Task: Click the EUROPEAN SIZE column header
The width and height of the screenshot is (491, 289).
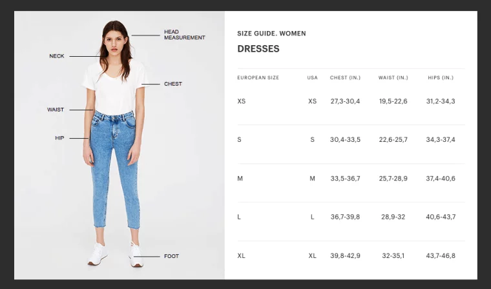Action: point(258,78)
